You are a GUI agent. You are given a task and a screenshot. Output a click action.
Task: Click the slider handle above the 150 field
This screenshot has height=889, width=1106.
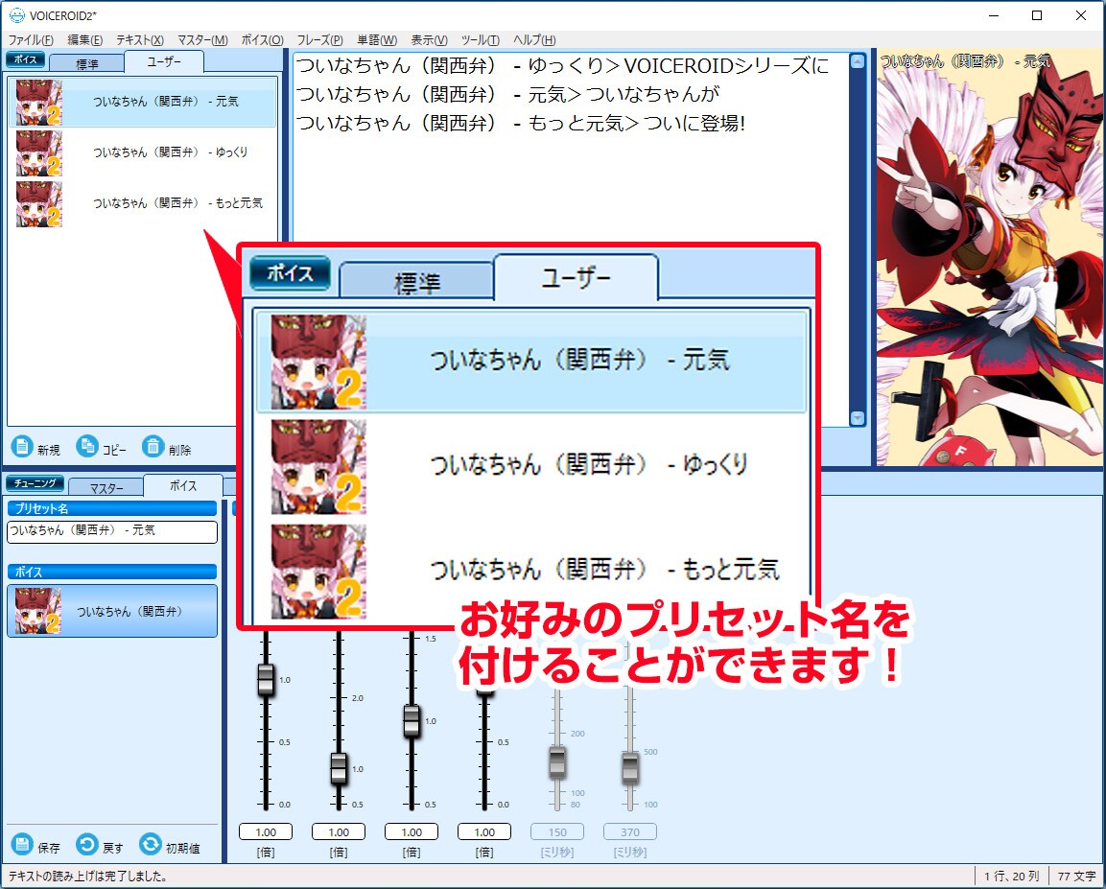[x=557, y=762]
